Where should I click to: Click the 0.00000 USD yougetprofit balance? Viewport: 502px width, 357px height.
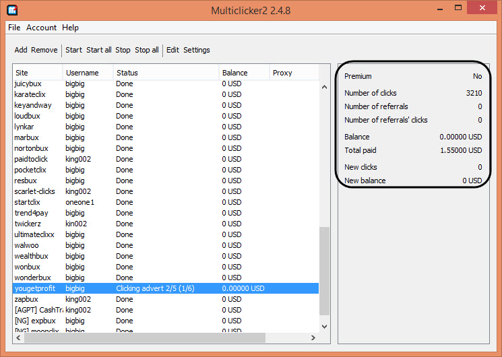[x=243, y=288]
